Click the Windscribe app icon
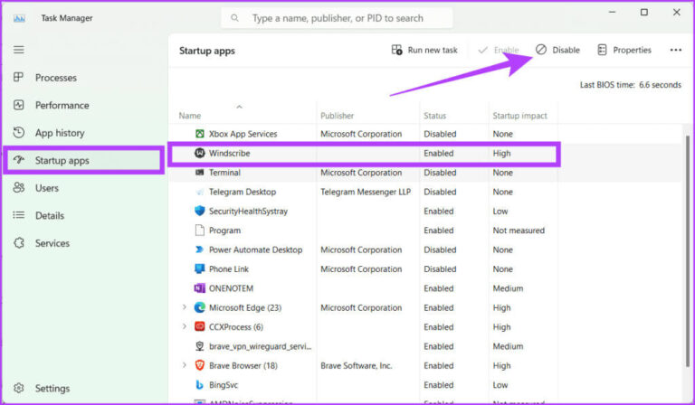Screen dimensions: 695x405 (200, 154)
